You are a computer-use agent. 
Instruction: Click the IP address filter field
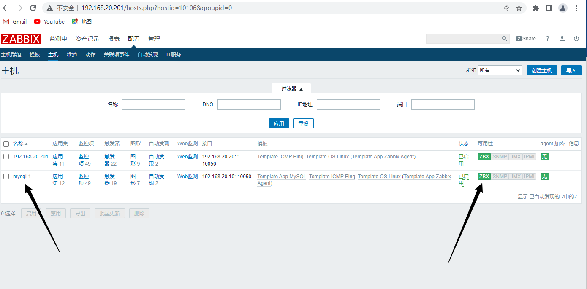[x=348, y=104]
